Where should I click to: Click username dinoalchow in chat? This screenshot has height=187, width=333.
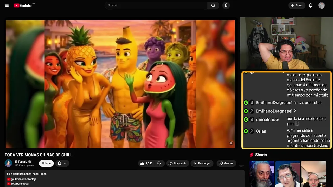267,120
